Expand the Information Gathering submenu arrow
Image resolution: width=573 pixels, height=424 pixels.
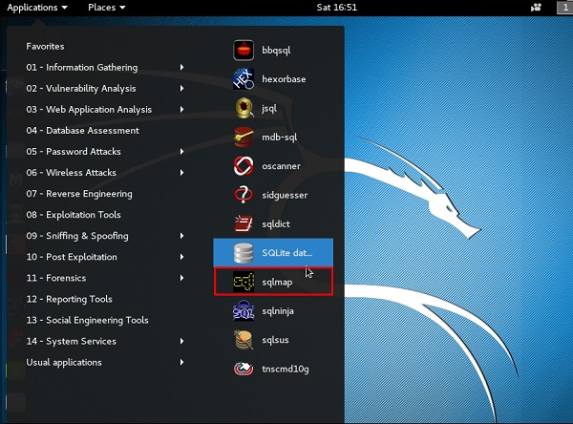click(x=181, y=67)
